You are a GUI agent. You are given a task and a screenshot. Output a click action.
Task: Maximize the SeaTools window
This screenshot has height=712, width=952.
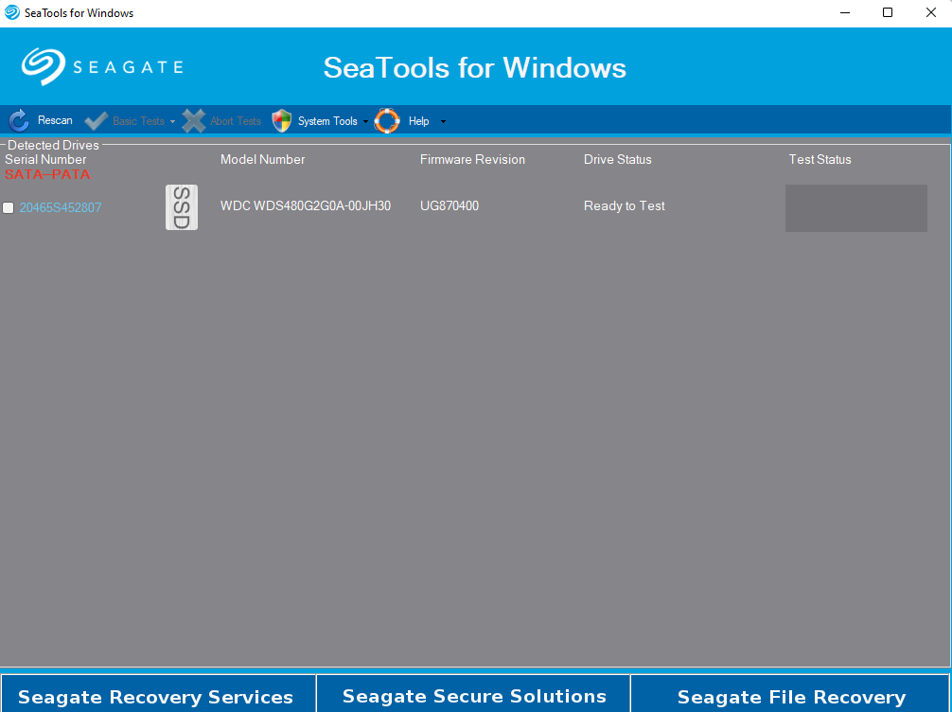pos(887,12)
